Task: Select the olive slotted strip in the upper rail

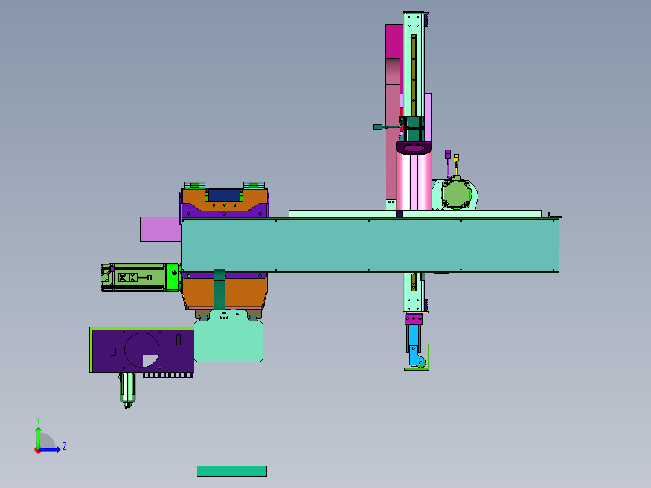Action: click(414, 75)
